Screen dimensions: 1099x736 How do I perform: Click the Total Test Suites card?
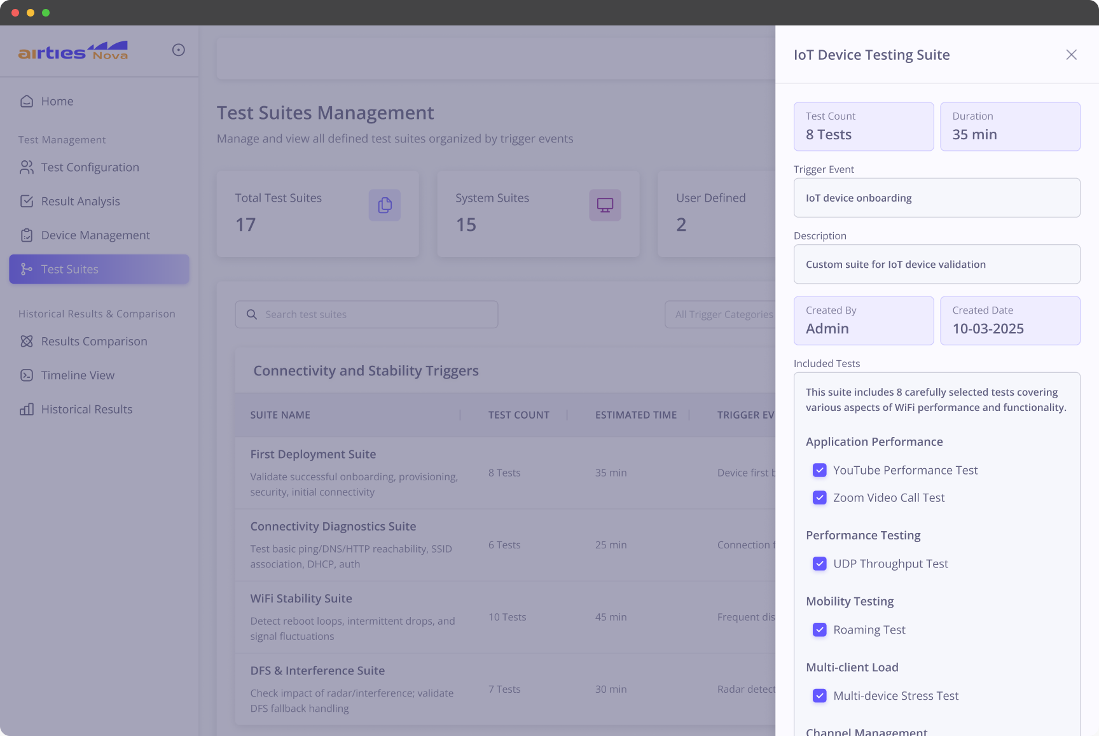click(317, 214)
